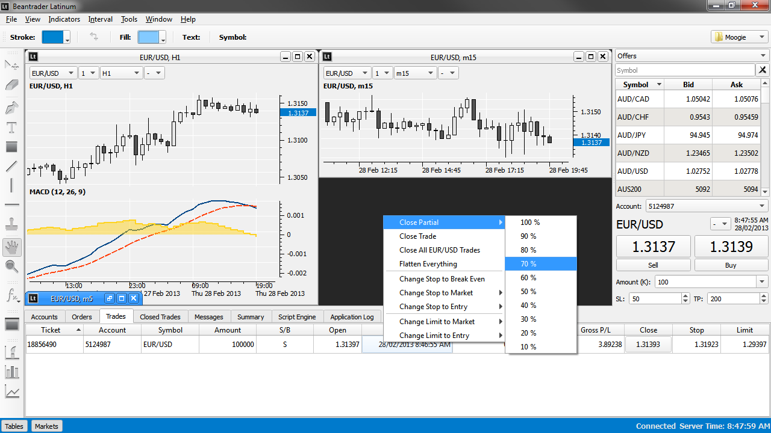Open the Indicators menu
The width and height of the screenshot is (771, 433).
(x=64, y=19)
